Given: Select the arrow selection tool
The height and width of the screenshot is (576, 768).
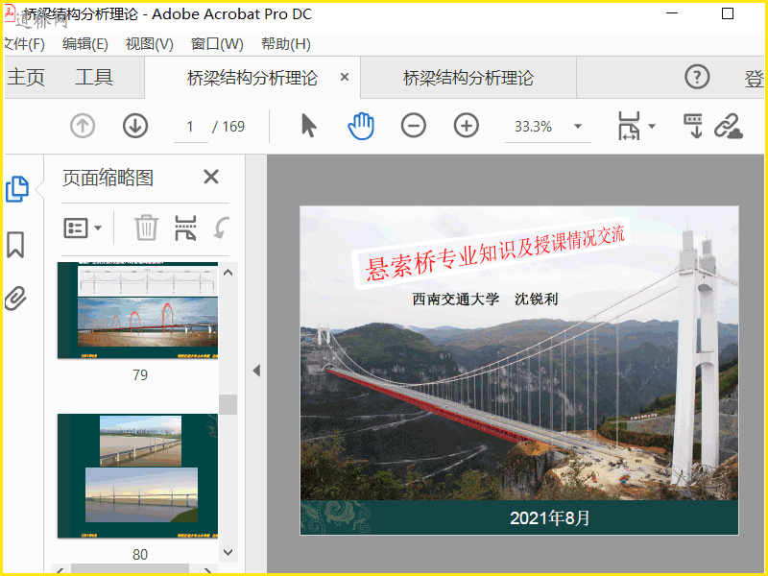Looking at the screenshot, I should coord(308,126).
